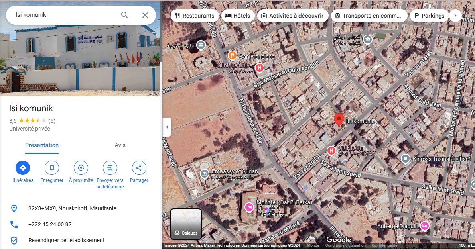Save place with the Enregistrer icon
The width and height of the screenshot is (475, 249).
coord(52,168)
